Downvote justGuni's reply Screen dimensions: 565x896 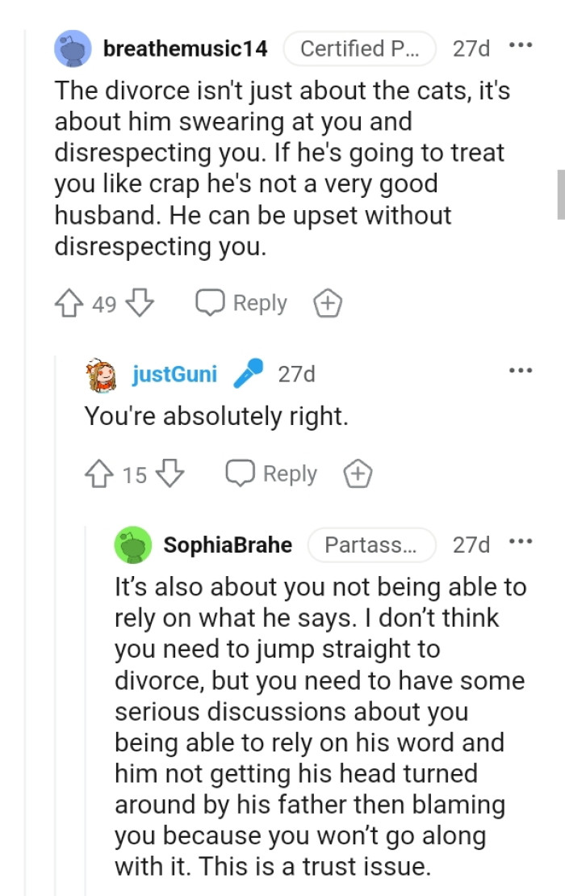[169, 474]
